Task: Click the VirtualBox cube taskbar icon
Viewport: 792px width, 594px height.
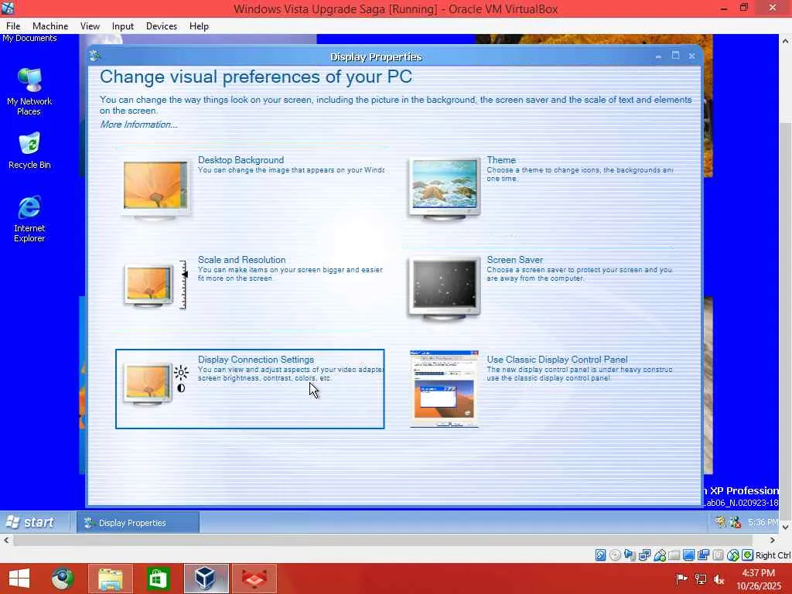Action: pos(206,579)
